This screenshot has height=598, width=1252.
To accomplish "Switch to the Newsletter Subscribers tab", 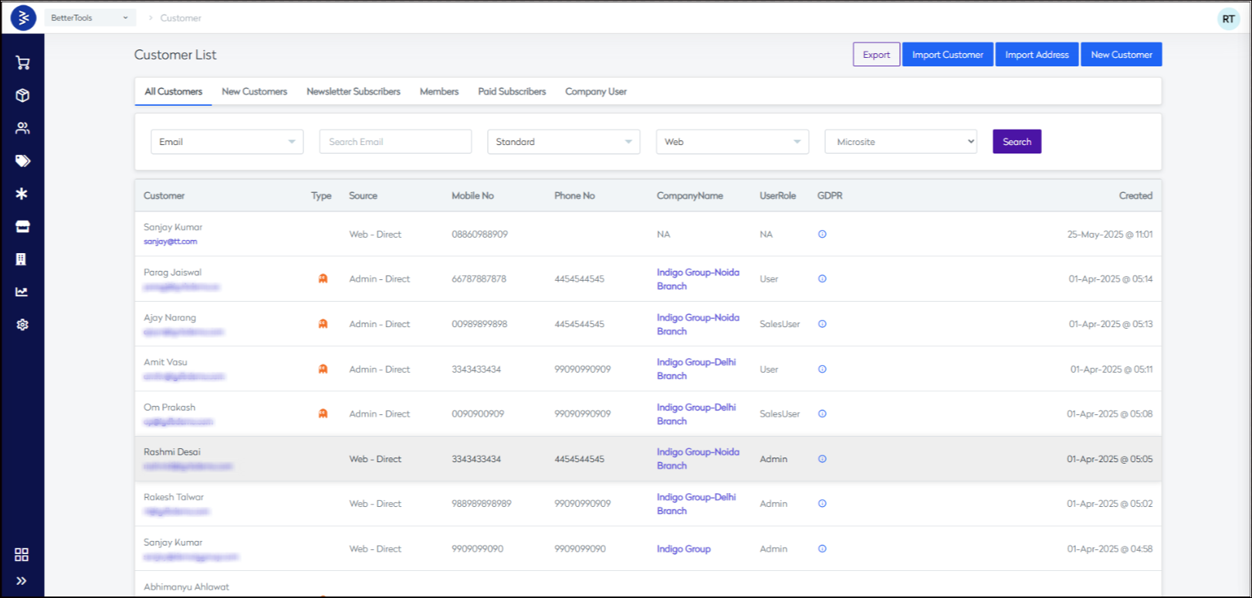I will tap(354, 92).
